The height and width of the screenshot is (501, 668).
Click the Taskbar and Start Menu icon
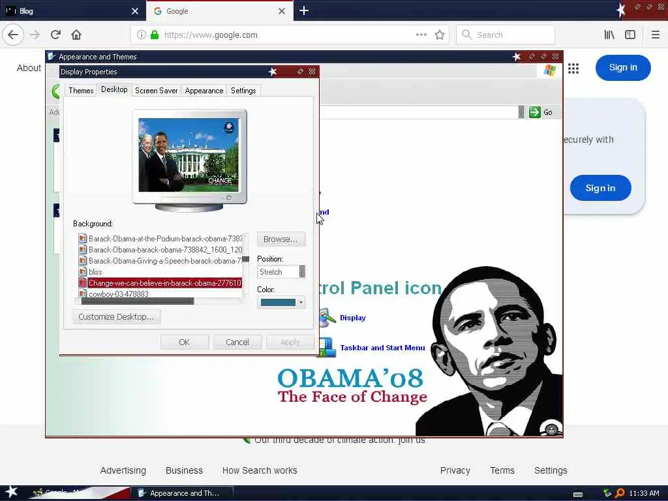[x=327, y=347]
